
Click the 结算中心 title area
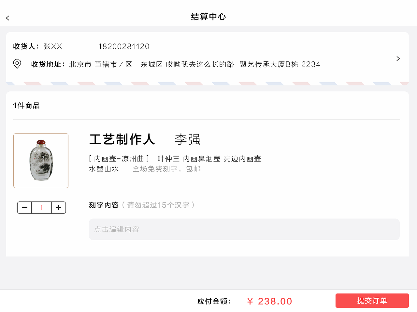click(x=208, y=16)
